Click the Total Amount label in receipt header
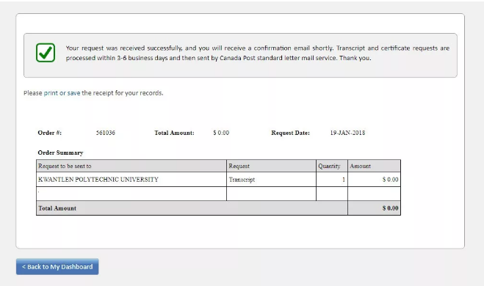The image size is (484, 286). pyautogui.click(x=174, y=133)
